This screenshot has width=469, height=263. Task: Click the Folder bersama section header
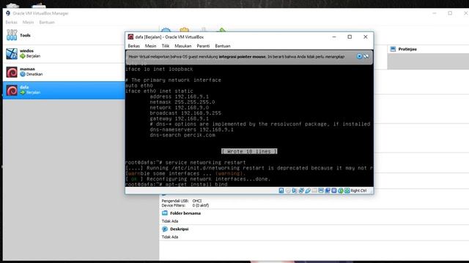pyautogui.click(x=185, y=213)
